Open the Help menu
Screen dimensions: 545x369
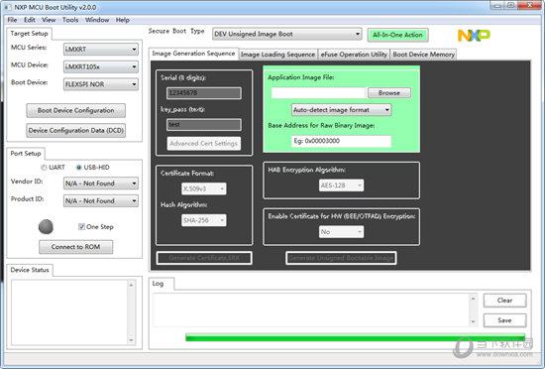point(122,20)
